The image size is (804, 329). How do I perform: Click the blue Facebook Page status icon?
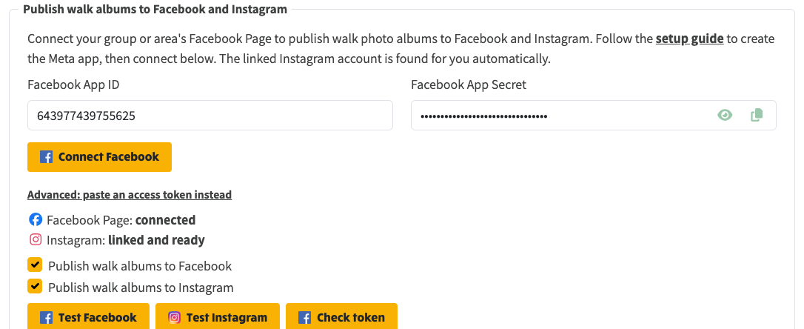(36, 219)
